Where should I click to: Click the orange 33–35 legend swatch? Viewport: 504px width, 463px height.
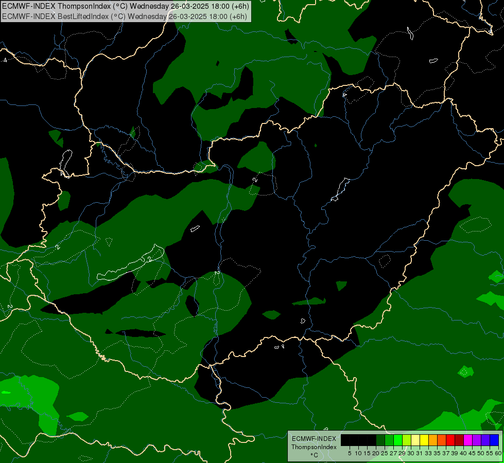coord(433,440)
